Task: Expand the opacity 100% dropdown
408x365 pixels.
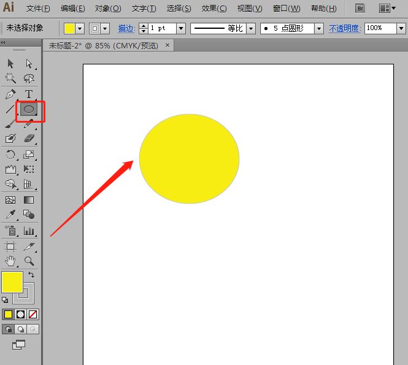Action: [x=402, y=29]
